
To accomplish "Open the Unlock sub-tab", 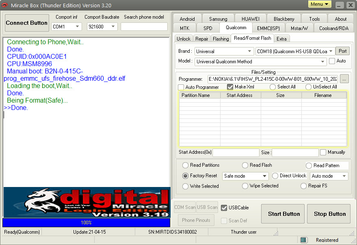I will click(x=184, y=39).
